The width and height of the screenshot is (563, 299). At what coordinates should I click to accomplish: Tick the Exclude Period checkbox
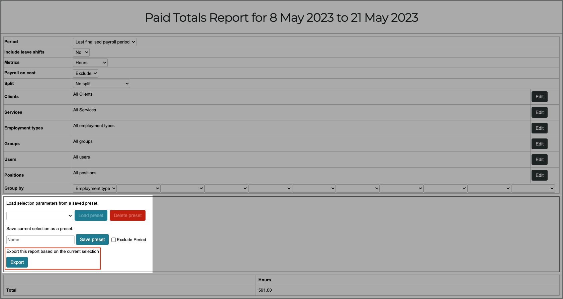click(x=114, y=240)
